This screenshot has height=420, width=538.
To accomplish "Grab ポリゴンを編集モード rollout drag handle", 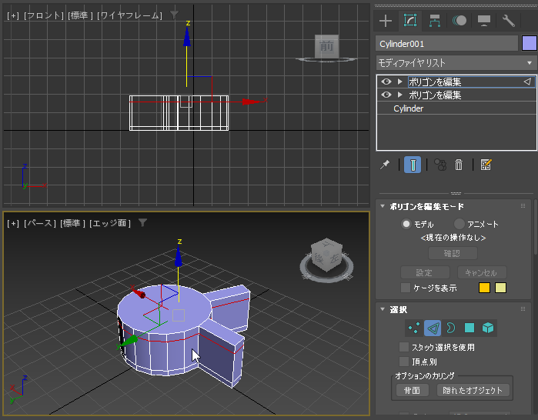I will (523, 206).
